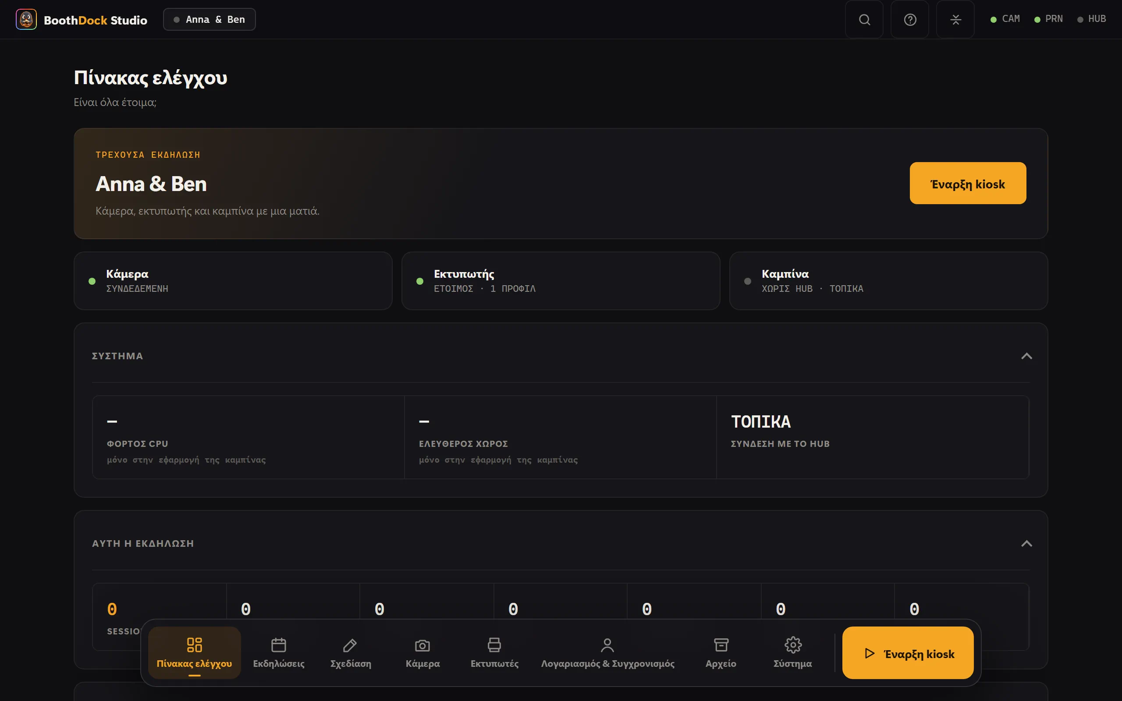Click the Εκτυπωτής status card

tap(561, 281)
